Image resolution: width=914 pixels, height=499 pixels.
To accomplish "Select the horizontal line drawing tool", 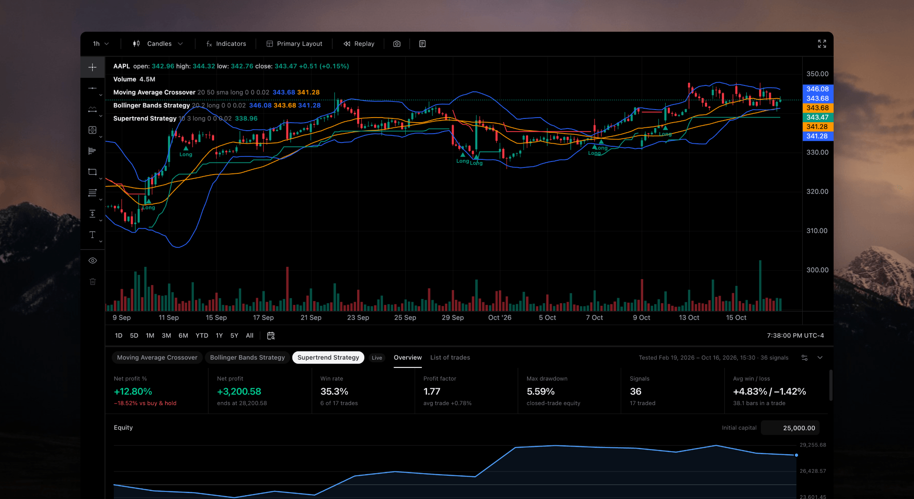I will click(x=92, y=88).
